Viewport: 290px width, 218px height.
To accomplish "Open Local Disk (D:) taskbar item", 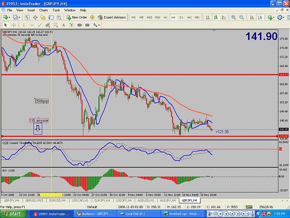I will [x=139, y=214].
